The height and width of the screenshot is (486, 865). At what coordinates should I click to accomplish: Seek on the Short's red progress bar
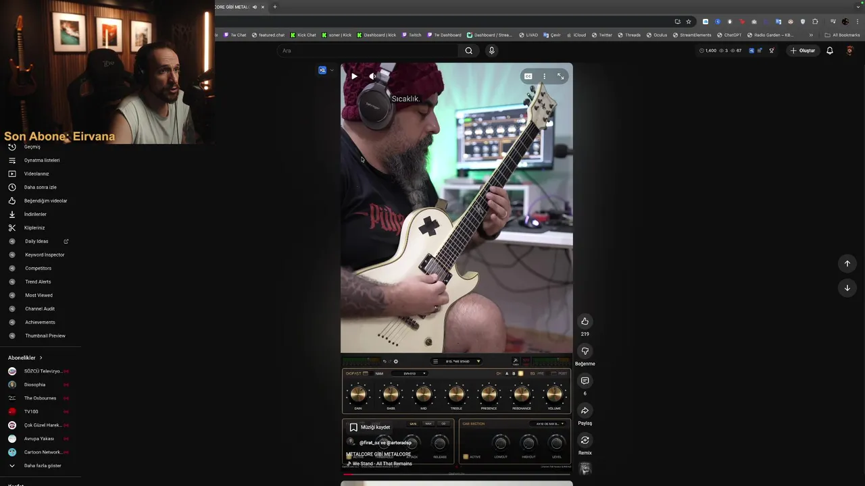coord(456,474)
